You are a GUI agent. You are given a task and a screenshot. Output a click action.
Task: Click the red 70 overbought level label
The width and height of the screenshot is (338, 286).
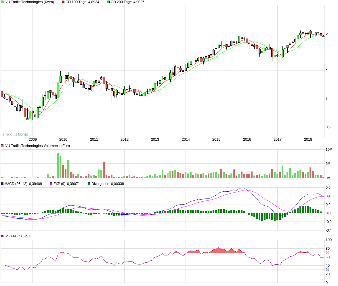(327, 253)
